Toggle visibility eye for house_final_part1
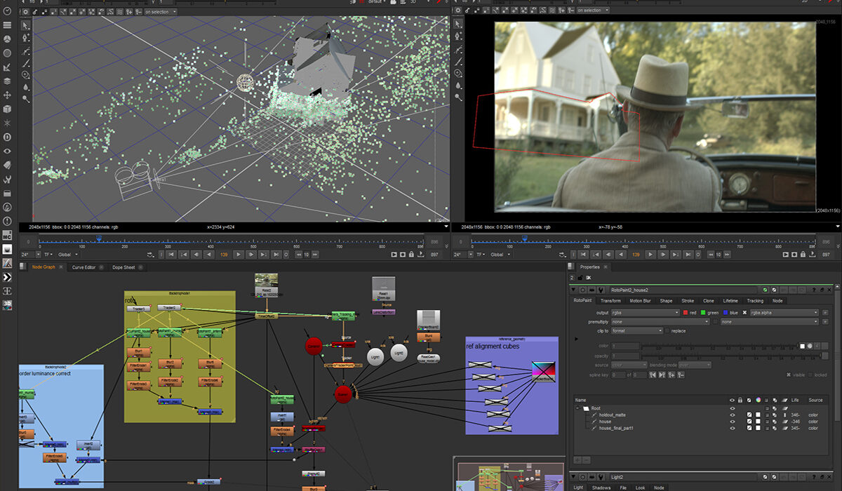This screenshot has width=842, height=491. (732, 428)
